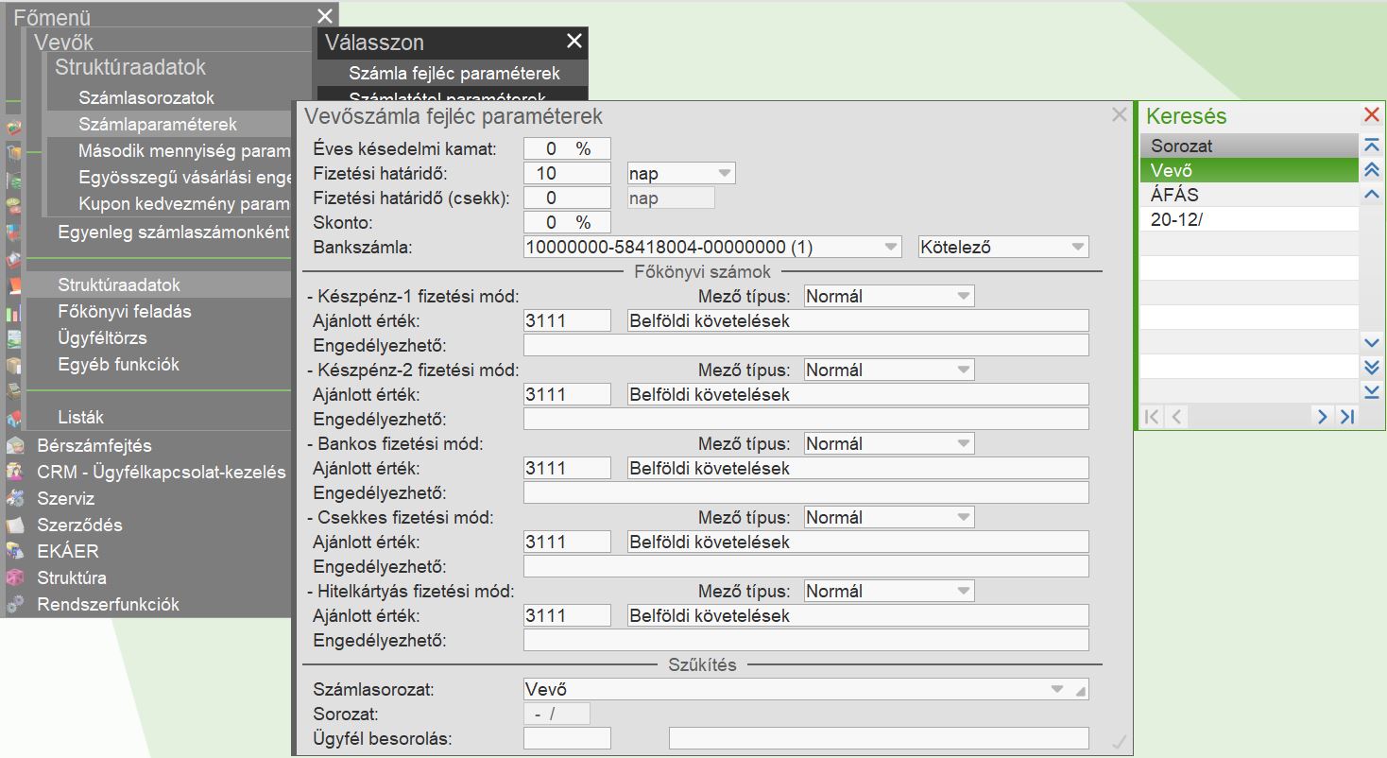Select the Vevő row in Keresés list

[x=1249, y=171]
